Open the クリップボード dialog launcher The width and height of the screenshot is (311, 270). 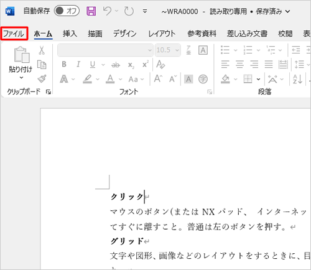click(49, 92)
